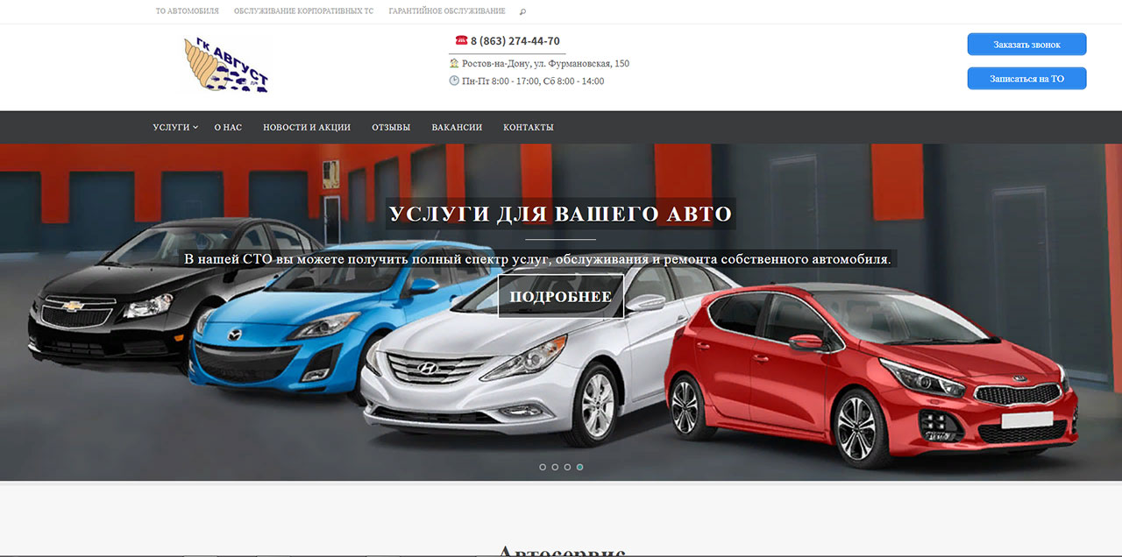Click the red telephone icon
Image resolution: width=1122 pixels, height=557 pixels.
click(x=461, y=40)
